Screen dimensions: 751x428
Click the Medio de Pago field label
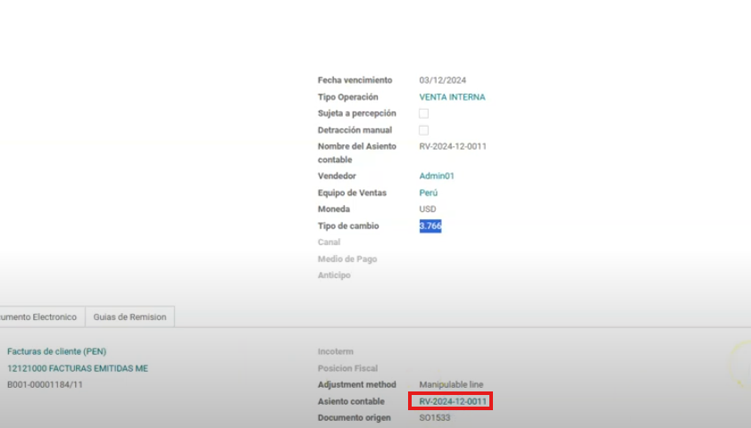coord(347,259)
